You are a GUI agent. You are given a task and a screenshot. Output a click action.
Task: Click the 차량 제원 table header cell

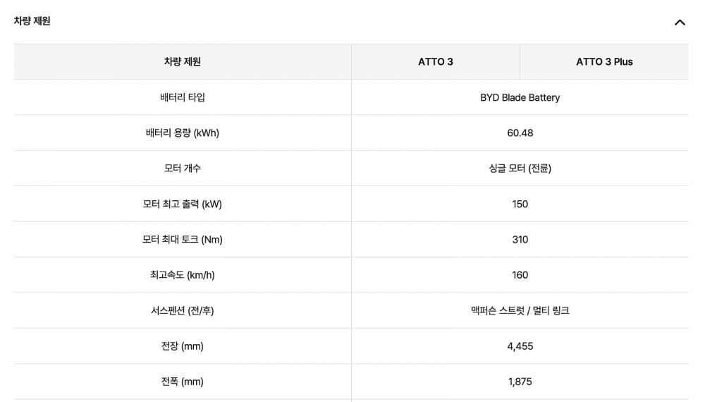(x=183, y=62)
